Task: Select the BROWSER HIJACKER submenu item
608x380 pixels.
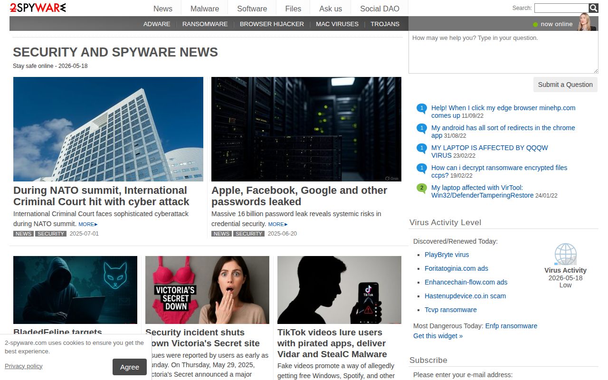Action: pos(272,24)
